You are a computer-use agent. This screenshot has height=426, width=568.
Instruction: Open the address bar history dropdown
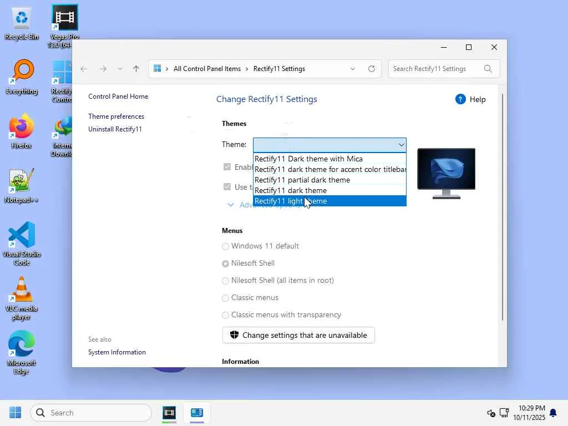352,69
